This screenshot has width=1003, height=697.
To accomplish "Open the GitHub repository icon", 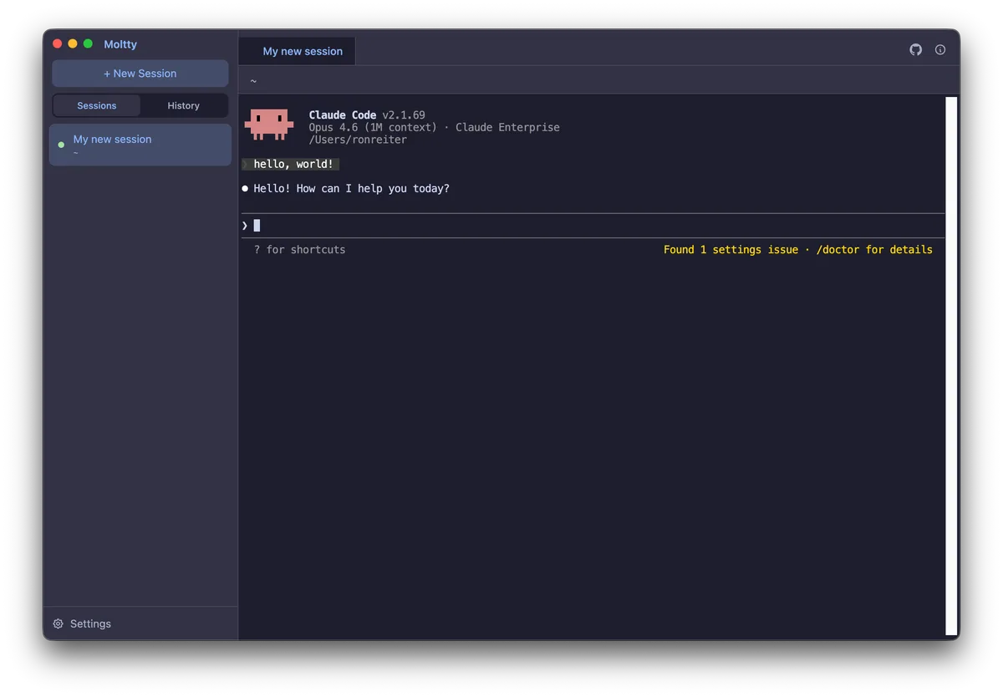I will 915,50.
